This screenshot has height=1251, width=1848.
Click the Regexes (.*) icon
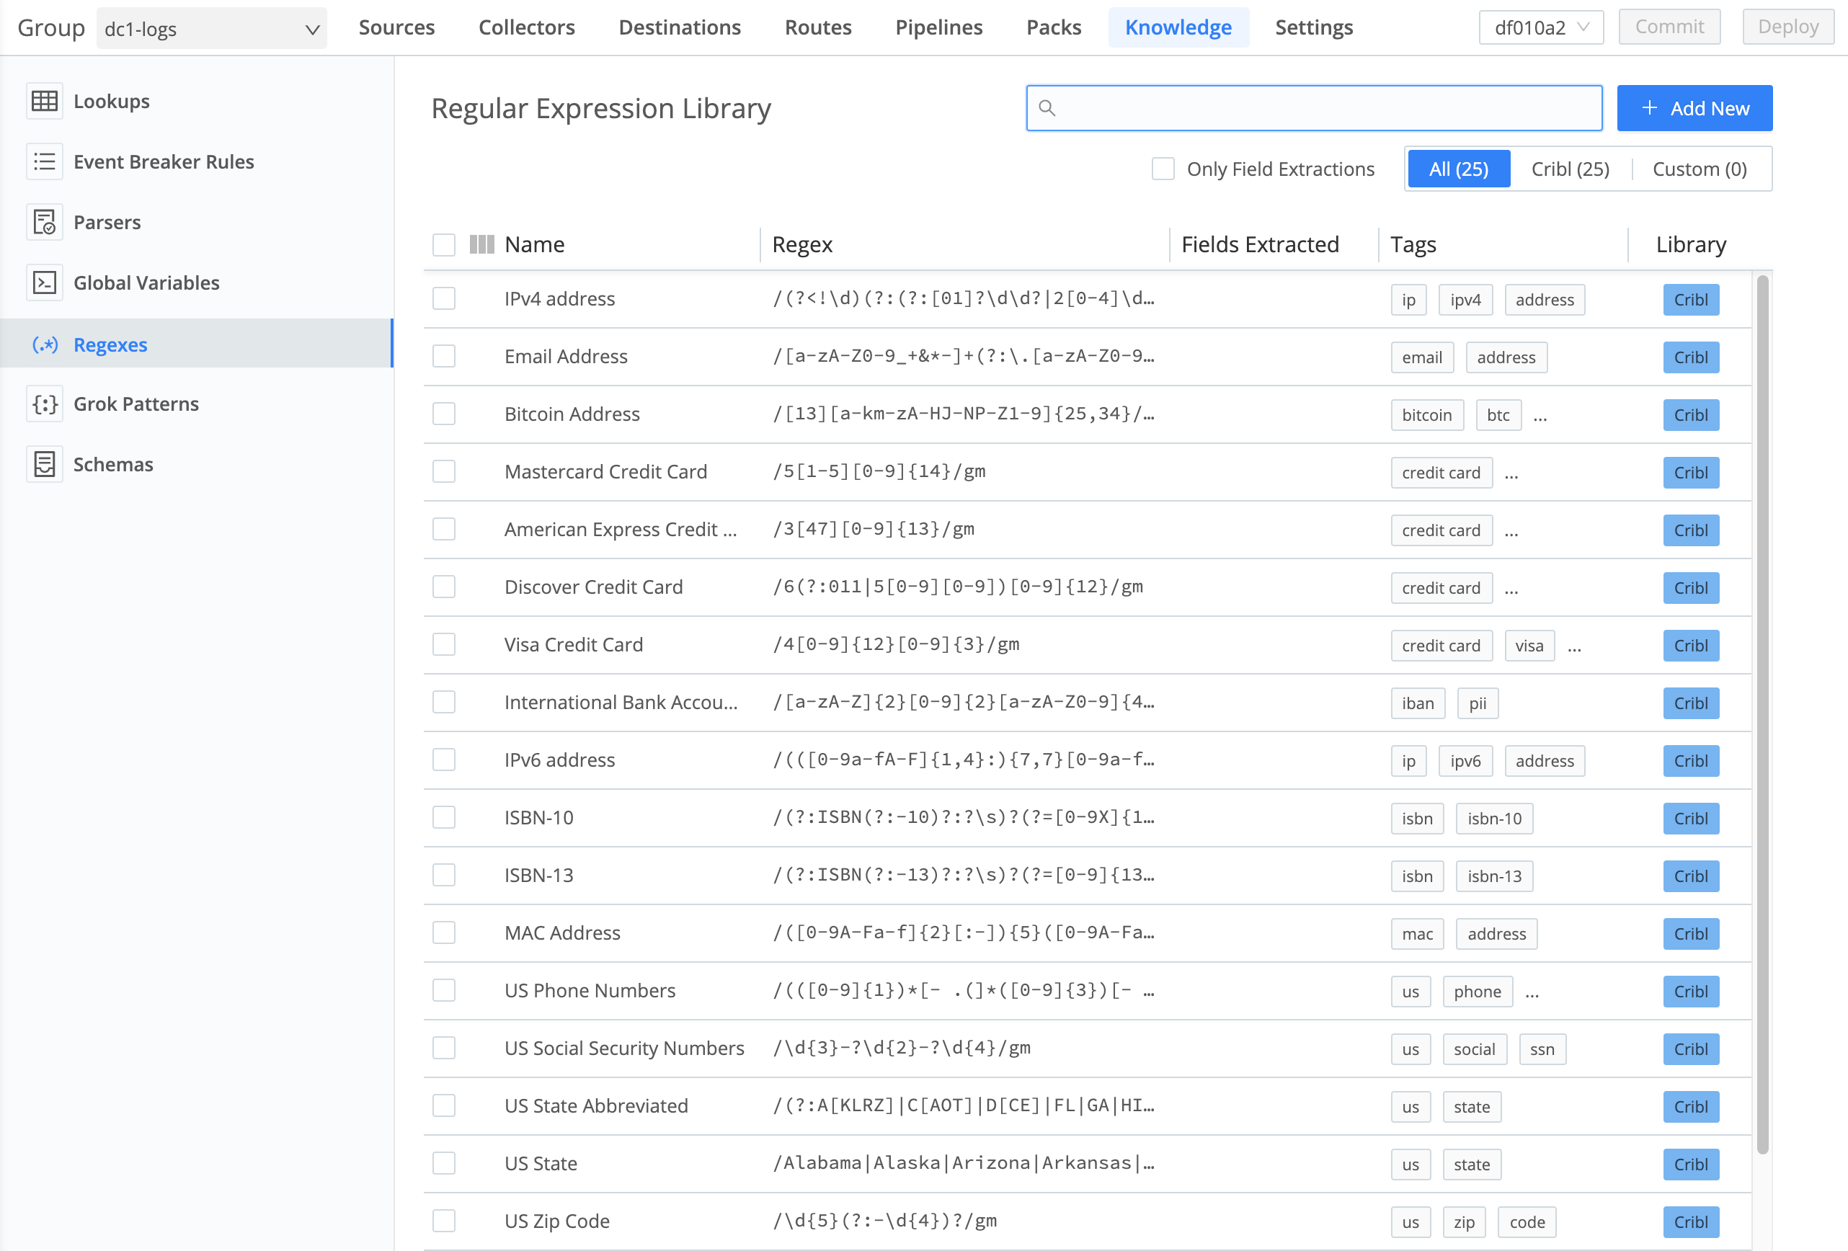click(x=45, y=344)
